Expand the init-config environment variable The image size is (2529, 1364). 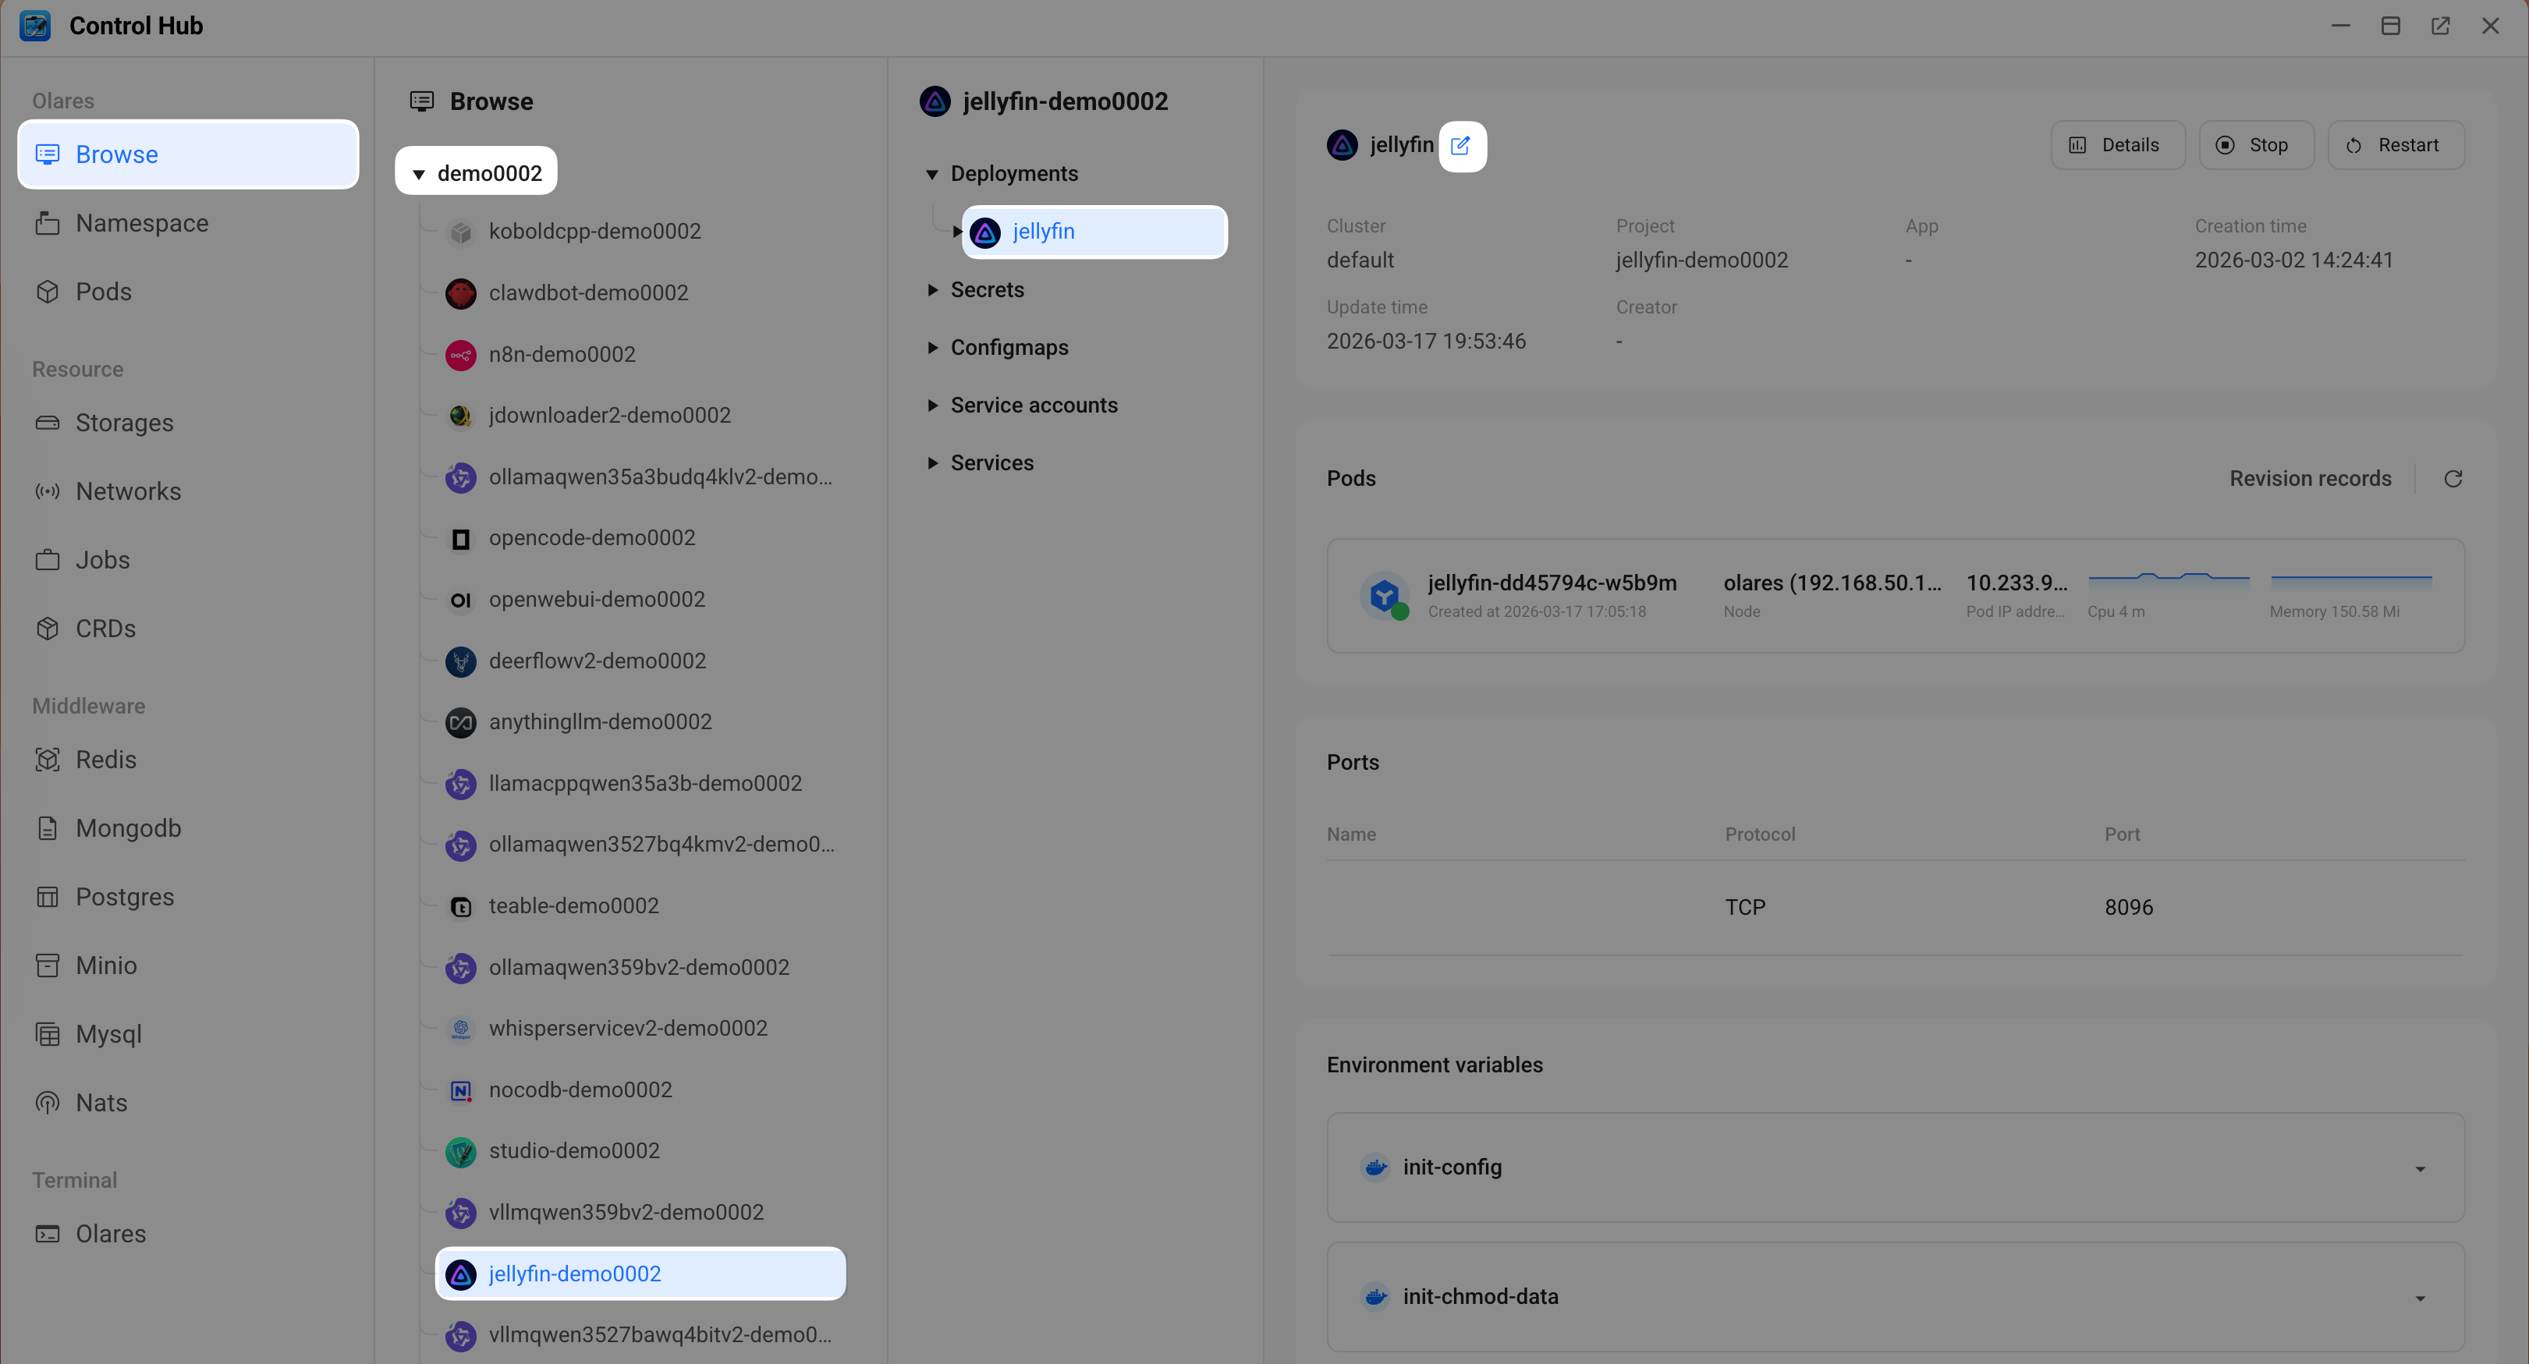2420,1169
